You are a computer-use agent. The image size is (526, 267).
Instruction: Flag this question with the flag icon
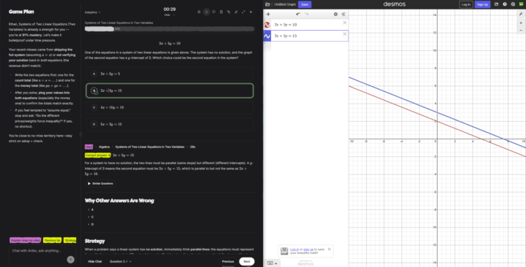[x=213, y=12]
